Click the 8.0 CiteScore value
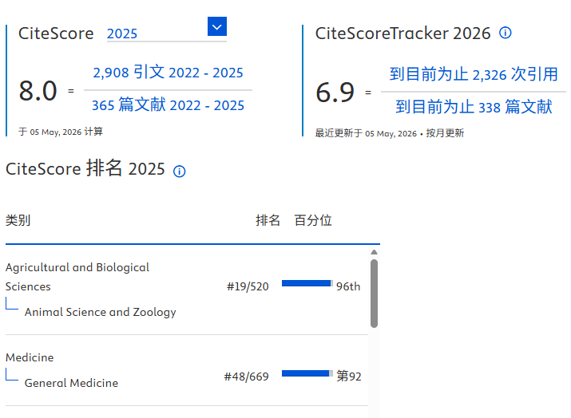 pyautogui.click(x=38, y=91)
